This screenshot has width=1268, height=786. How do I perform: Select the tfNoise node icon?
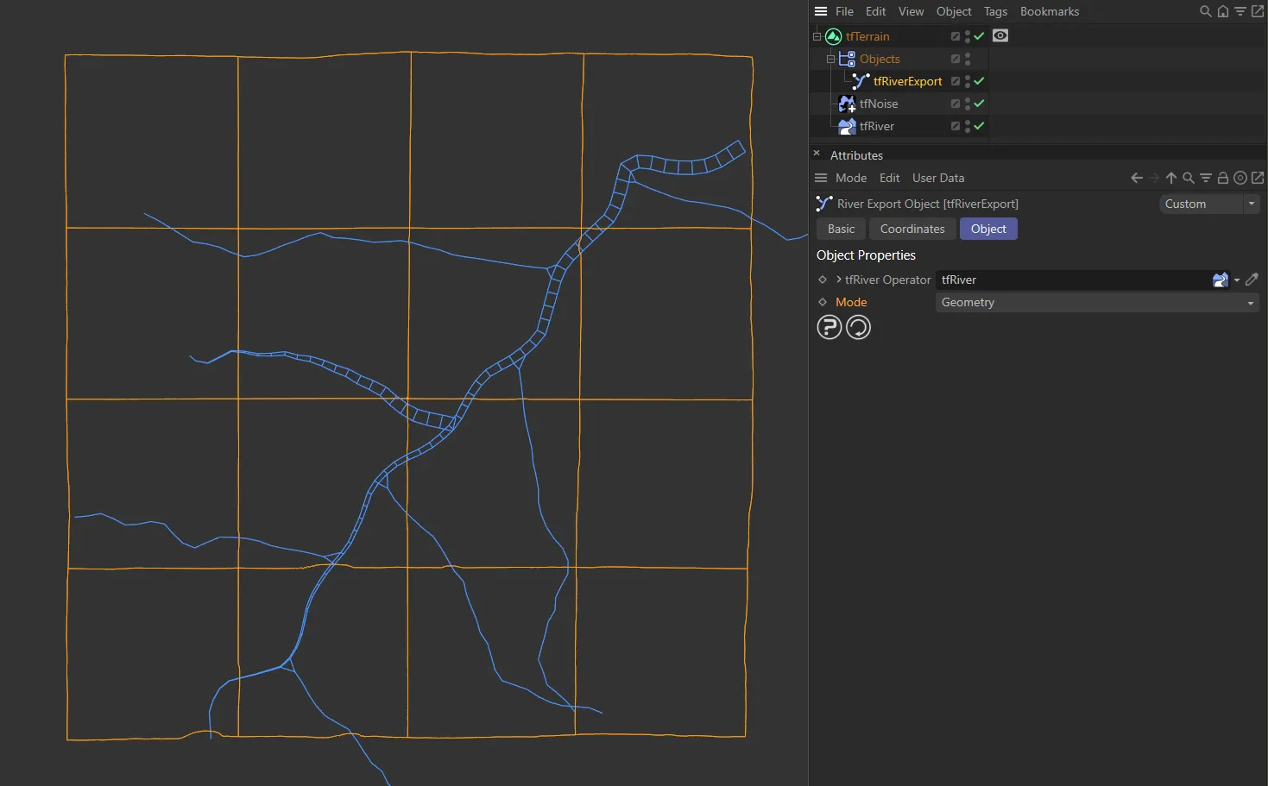(x=847, y=104)
